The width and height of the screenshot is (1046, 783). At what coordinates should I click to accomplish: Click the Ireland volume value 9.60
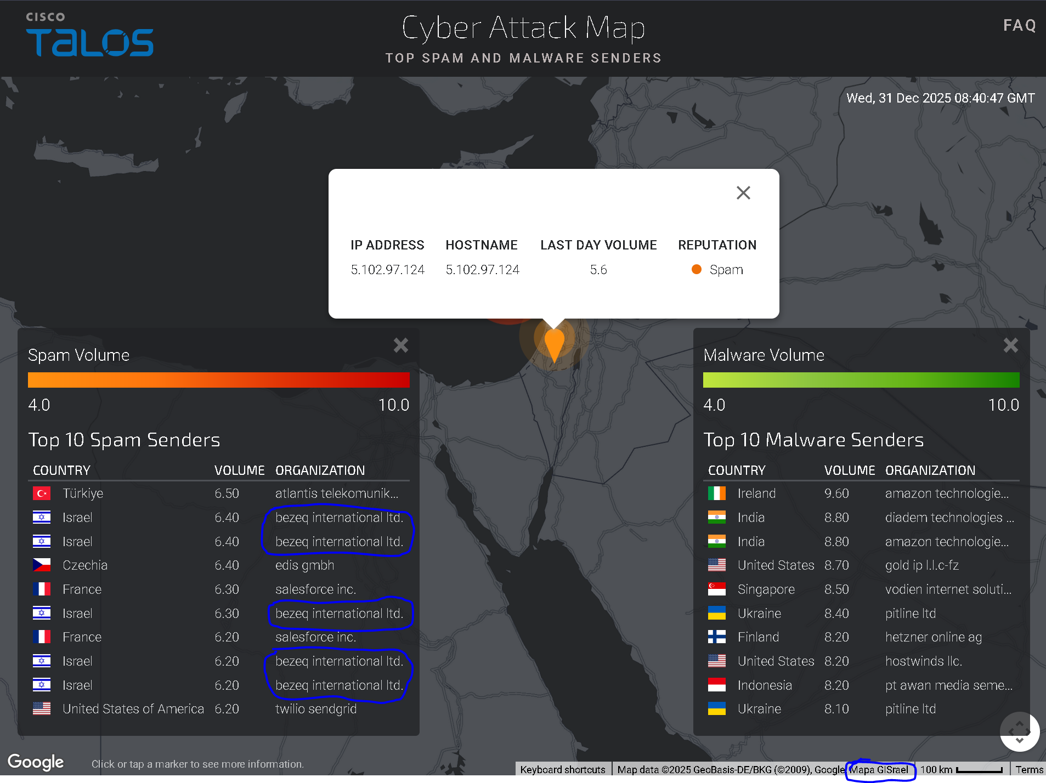[x=836, y=493]
